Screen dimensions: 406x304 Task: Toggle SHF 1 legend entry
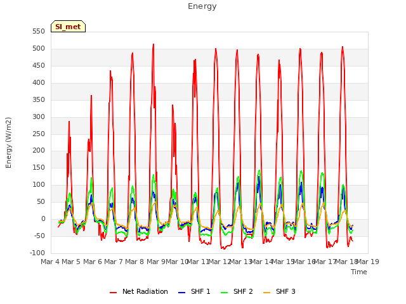194,291
